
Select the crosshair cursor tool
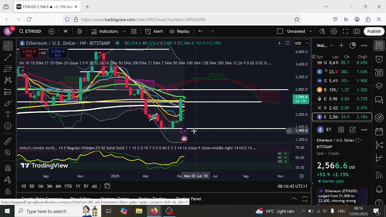pos(8,46)
